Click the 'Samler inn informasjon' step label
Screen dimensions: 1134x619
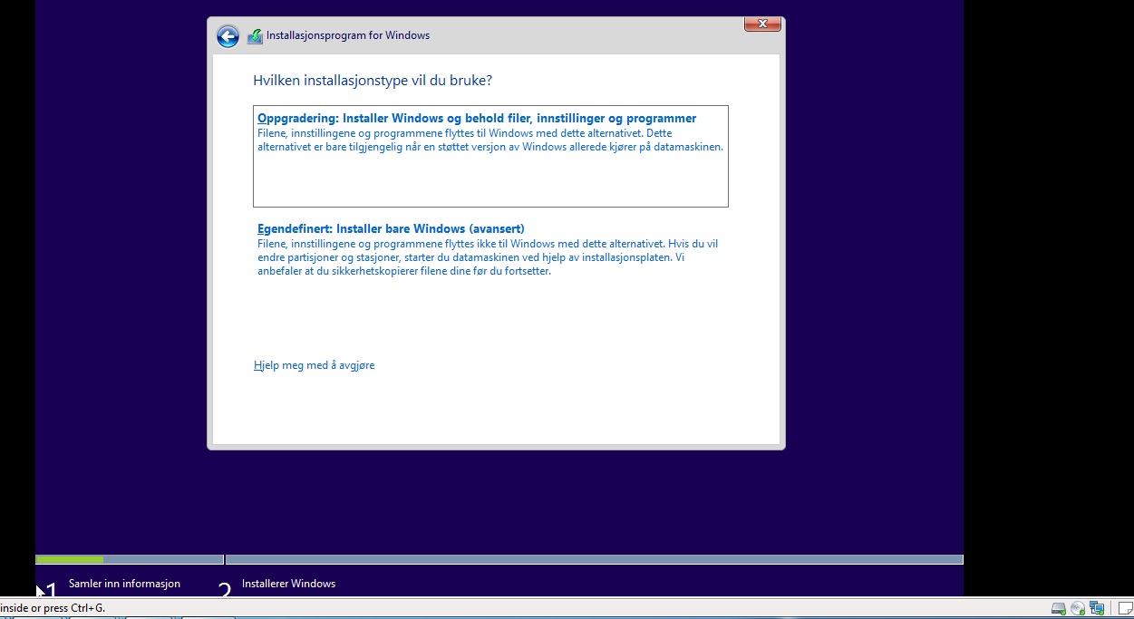[x=124, y=584]
